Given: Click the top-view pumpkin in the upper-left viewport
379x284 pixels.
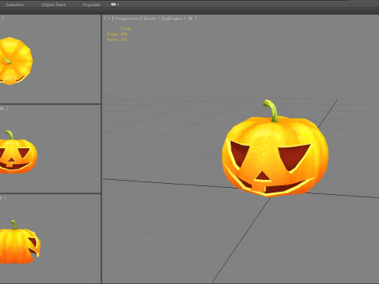Looking at the screenshot, I should 16,61.
